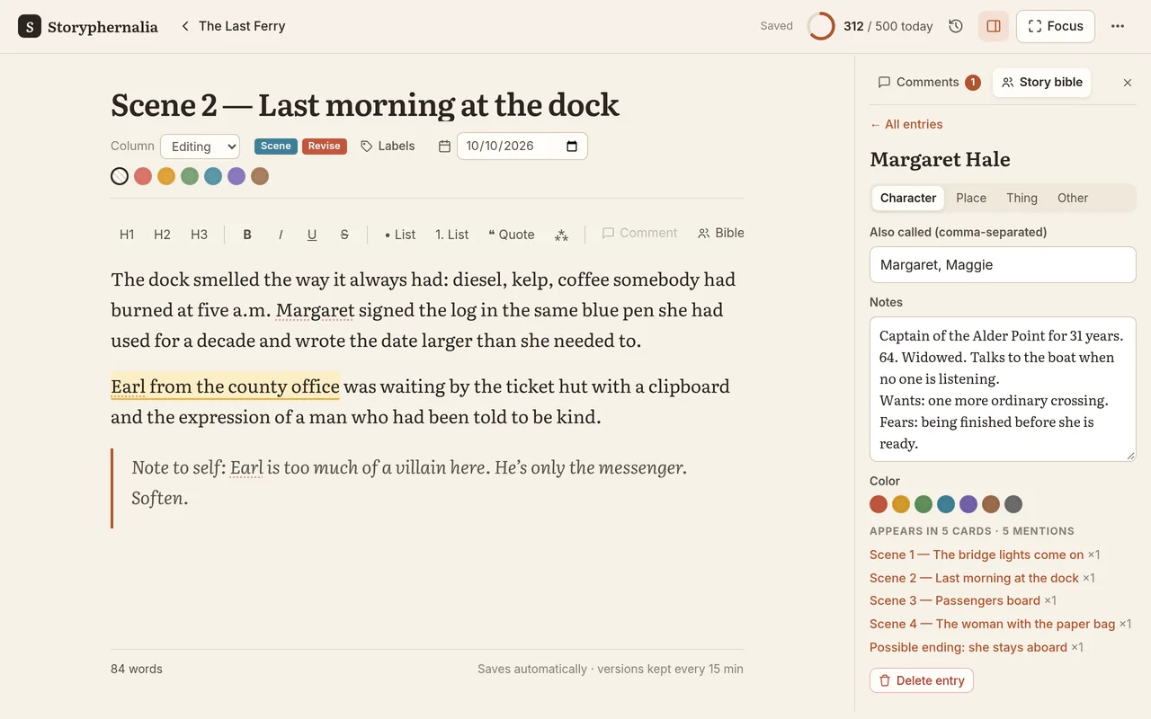Image resolution: width=1151 pixels, height=719 pixels.
Task: Apply H2 heading format
Action: point(162,235)
